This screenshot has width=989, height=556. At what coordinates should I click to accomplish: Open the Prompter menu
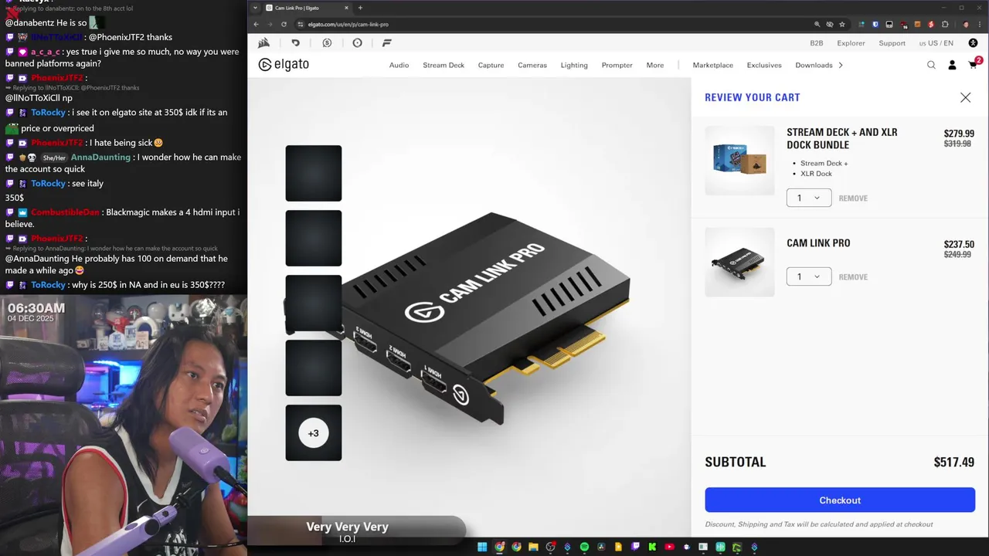[617, 65]
